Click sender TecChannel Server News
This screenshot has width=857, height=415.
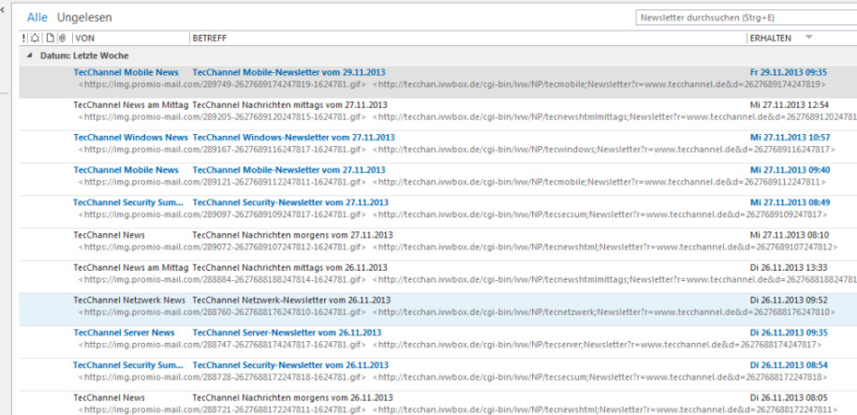(124, 333)
